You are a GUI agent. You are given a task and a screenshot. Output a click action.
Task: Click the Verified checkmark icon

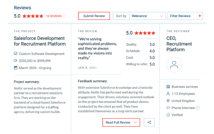click(168, 115)
